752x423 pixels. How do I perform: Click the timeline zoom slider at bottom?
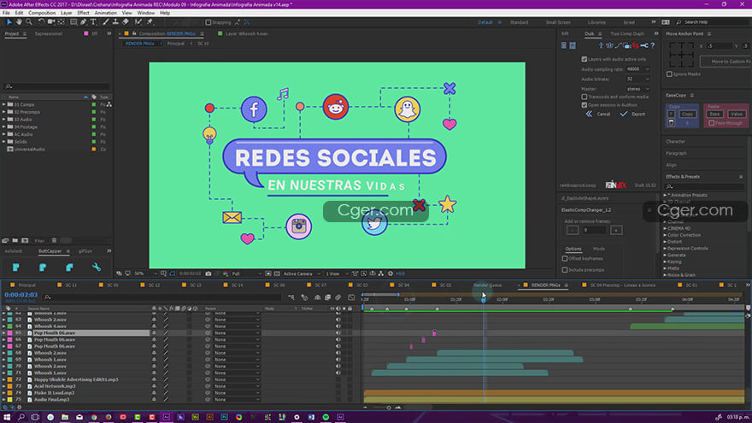click(x=389, y=408)
